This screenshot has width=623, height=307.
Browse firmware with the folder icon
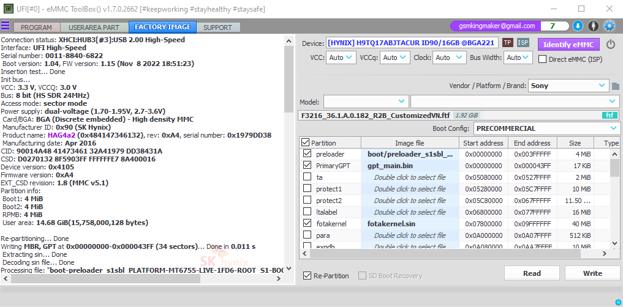point(615,86)
